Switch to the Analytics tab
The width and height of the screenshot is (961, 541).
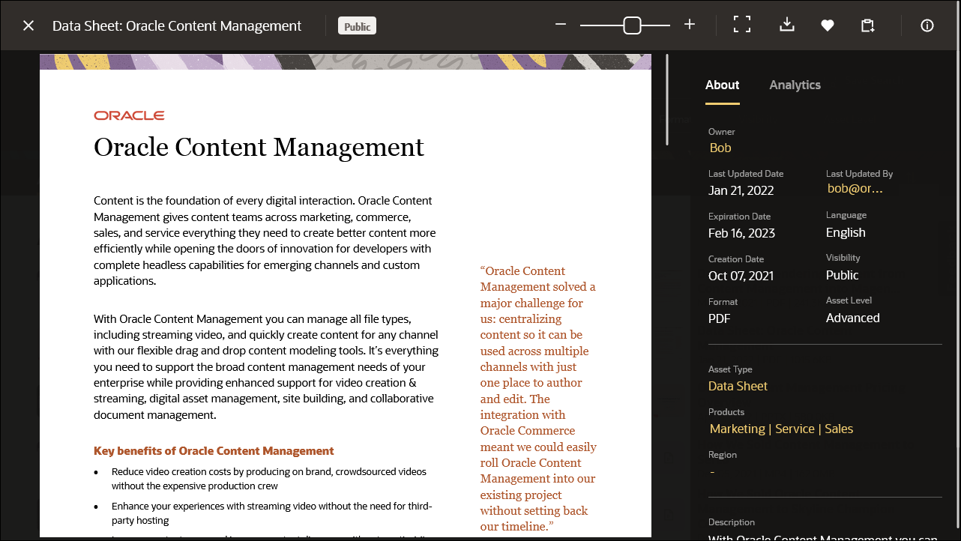point(795,85)
